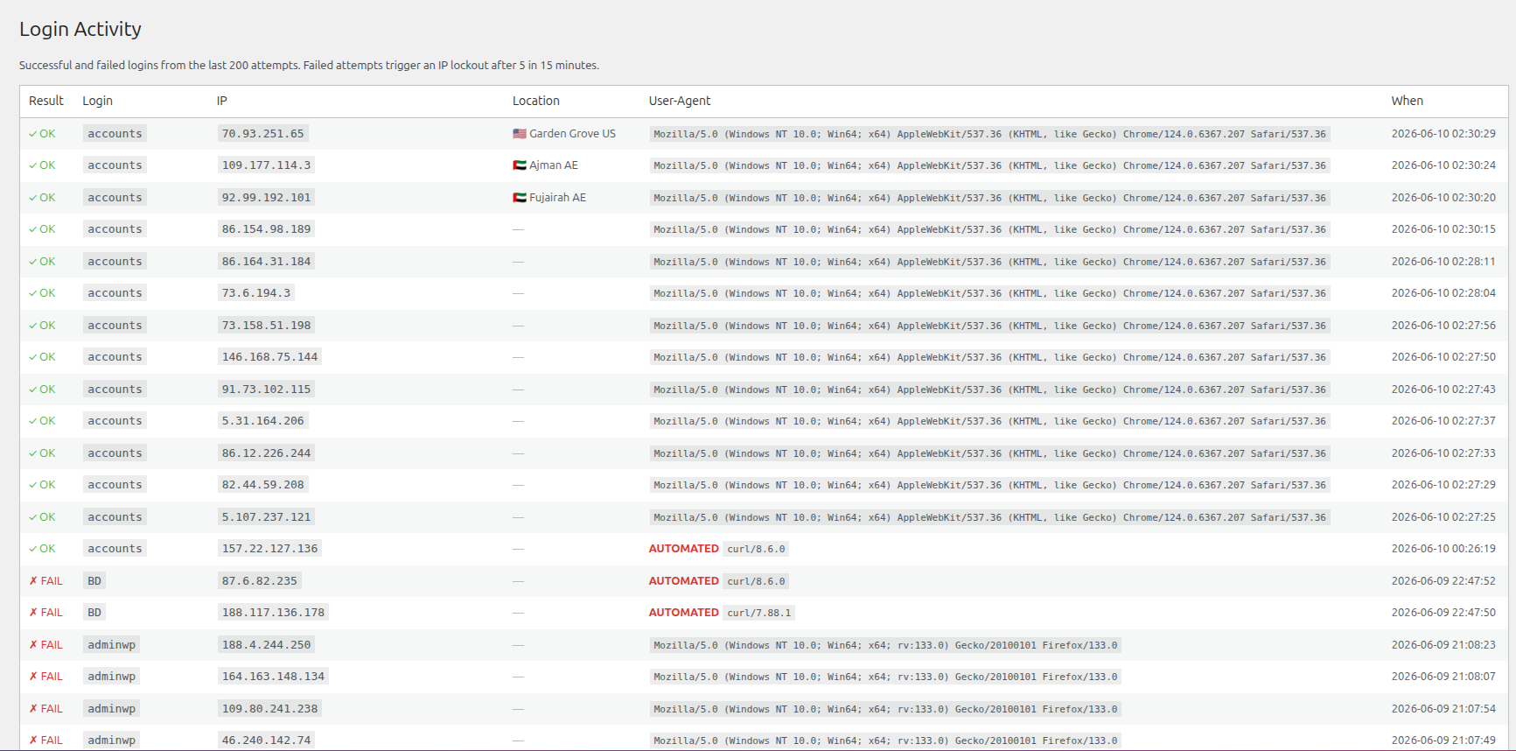Click the FAIL result for 188.4.244.250

(x=45, y=645)
